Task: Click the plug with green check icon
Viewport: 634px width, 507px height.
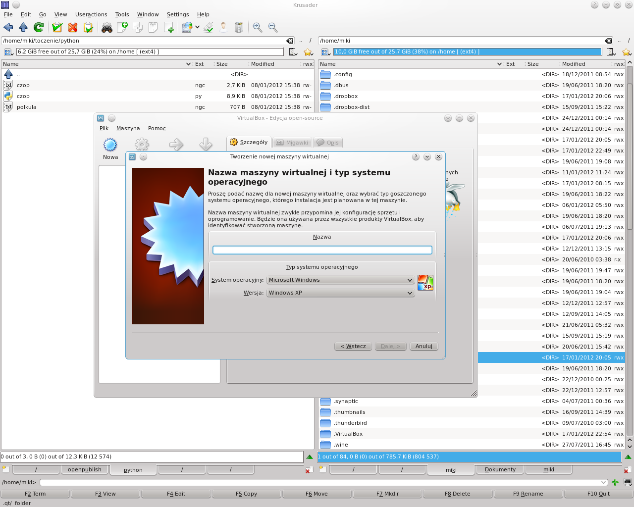Action: (209, 27)
